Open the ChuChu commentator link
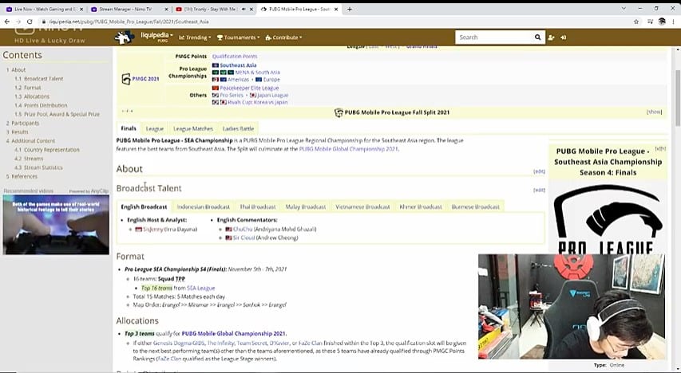The image size is (681, 373). coord(243,229)
